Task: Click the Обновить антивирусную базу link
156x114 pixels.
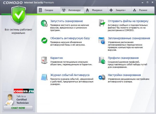Action: 70,38
